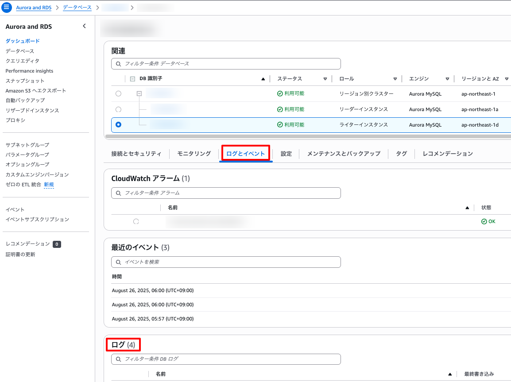The width and height of the screenshot is (511, 382).
Task: Collapse the Aurora and RDS sidebar
Action: coord(85,26)
